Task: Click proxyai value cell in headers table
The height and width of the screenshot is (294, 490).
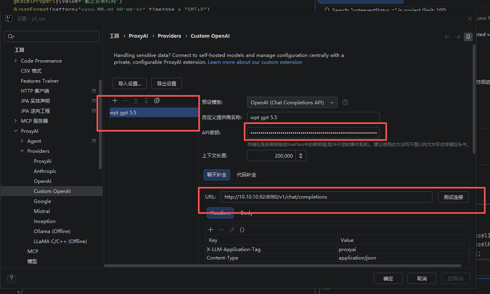Action: click(404, 249)
